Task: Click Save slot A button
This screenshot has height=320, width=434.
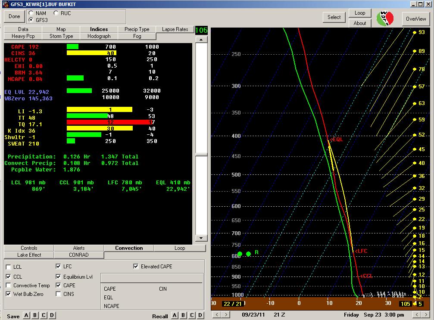Action: coord(26,315)
